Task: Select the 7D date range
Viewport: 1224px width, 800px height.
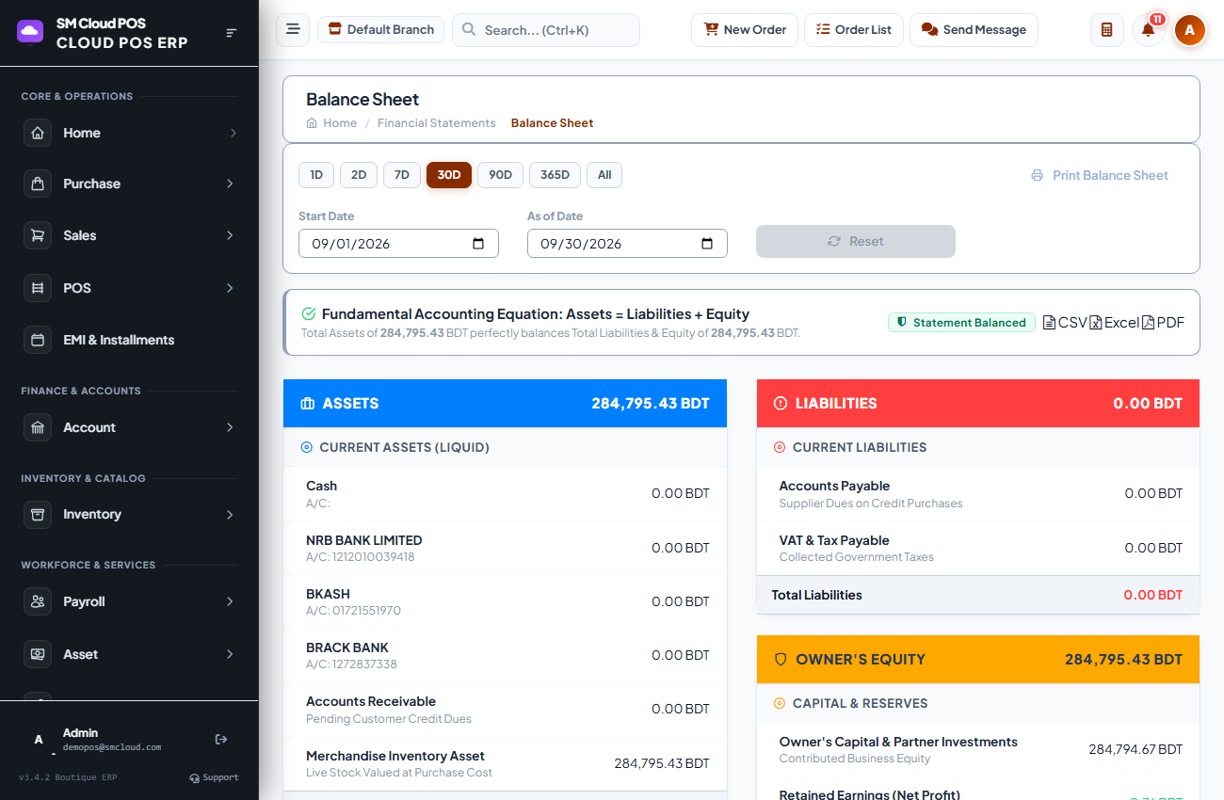Action: [x=402, y=175]
